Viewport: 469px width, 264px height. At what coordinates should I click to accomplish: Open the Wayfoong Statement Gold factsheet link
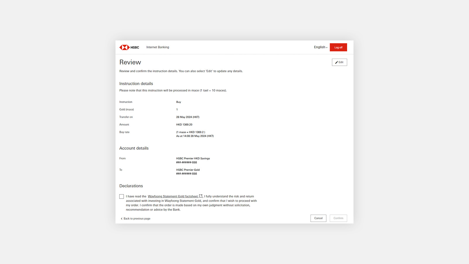click(173, 197)
